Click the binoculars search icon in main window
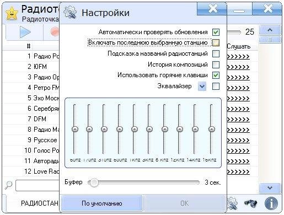 (x=251, y=203)
